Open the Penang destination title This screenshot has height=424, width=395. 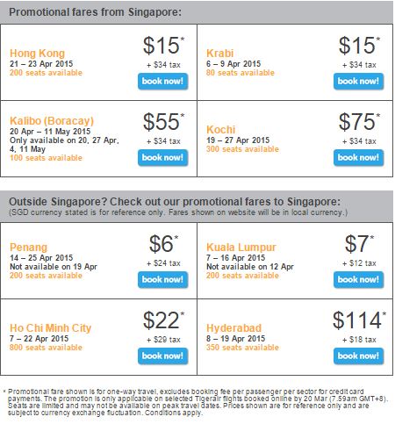(28, 248)
